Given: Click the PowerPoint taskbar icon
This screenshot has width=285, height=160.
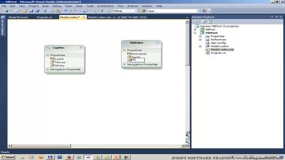Looking at the screenshot, I should click(x=116, y=157).
